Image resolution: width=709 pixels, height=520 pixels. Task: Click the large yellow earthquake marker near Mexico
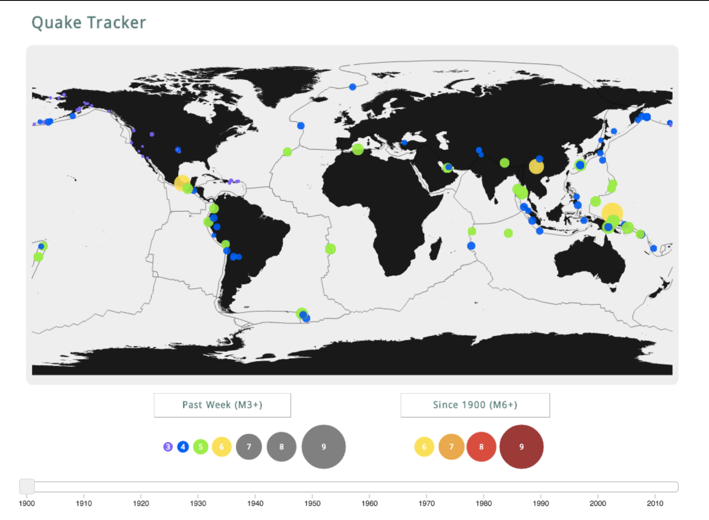tap(182, 182)
